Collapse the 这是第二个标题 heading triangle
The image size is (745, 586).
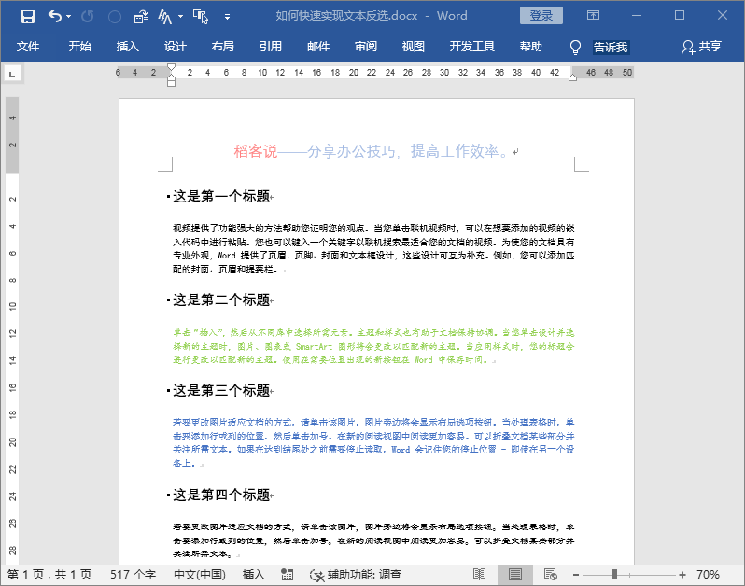point(168,300)
